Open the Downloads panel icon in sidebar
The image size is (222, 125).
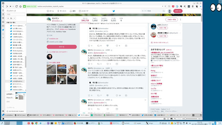click(3, 14)
